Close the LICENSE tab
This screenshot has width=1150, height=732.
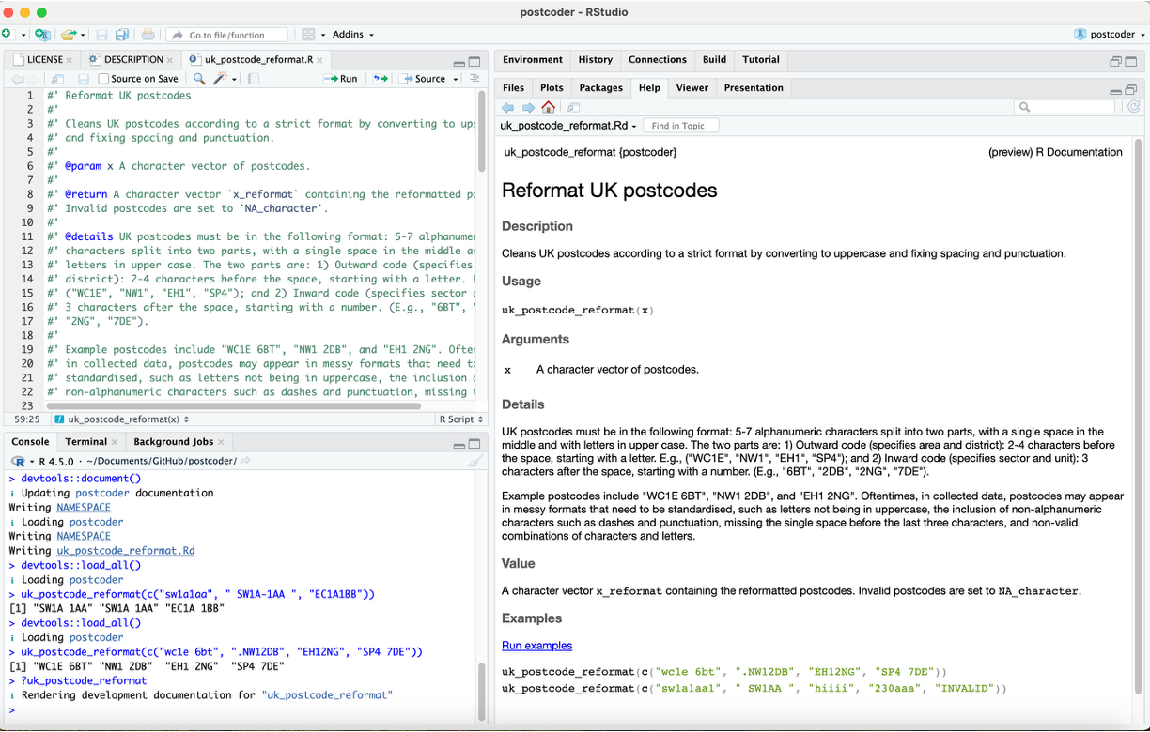click(70, 60)
